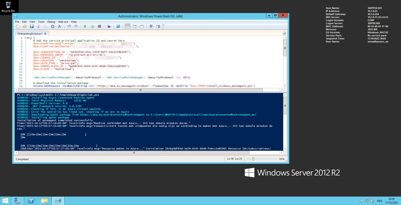Open the Tools menu

coord(41,21)
